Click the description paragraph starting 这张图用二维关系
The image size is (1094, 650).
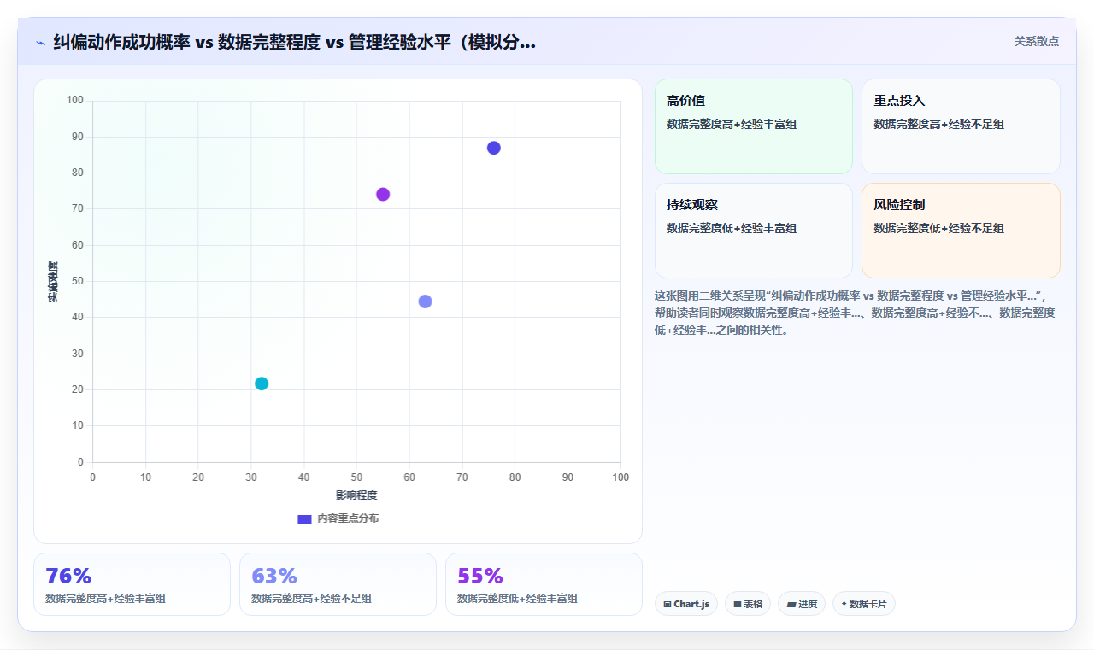[856, 313]
